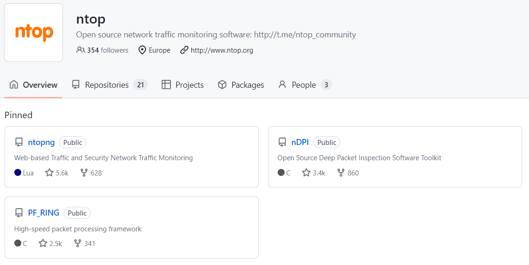Click the fork icon for PF_RING
The image size is (529, 265).
[x=78, y=243]
